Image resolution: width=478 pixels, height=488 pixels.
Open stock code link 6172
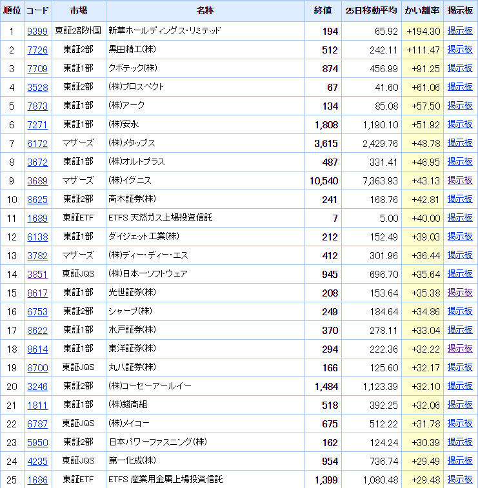37,143
